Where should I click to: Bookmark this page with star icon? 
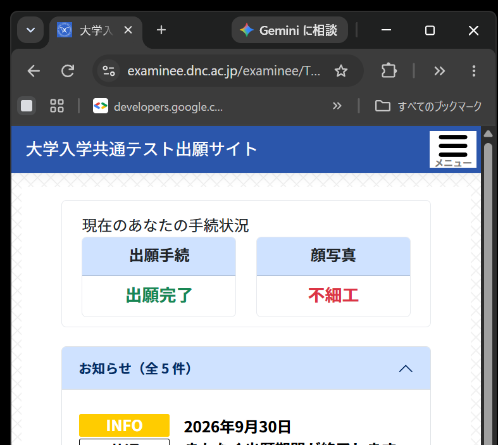click(341, 71)
